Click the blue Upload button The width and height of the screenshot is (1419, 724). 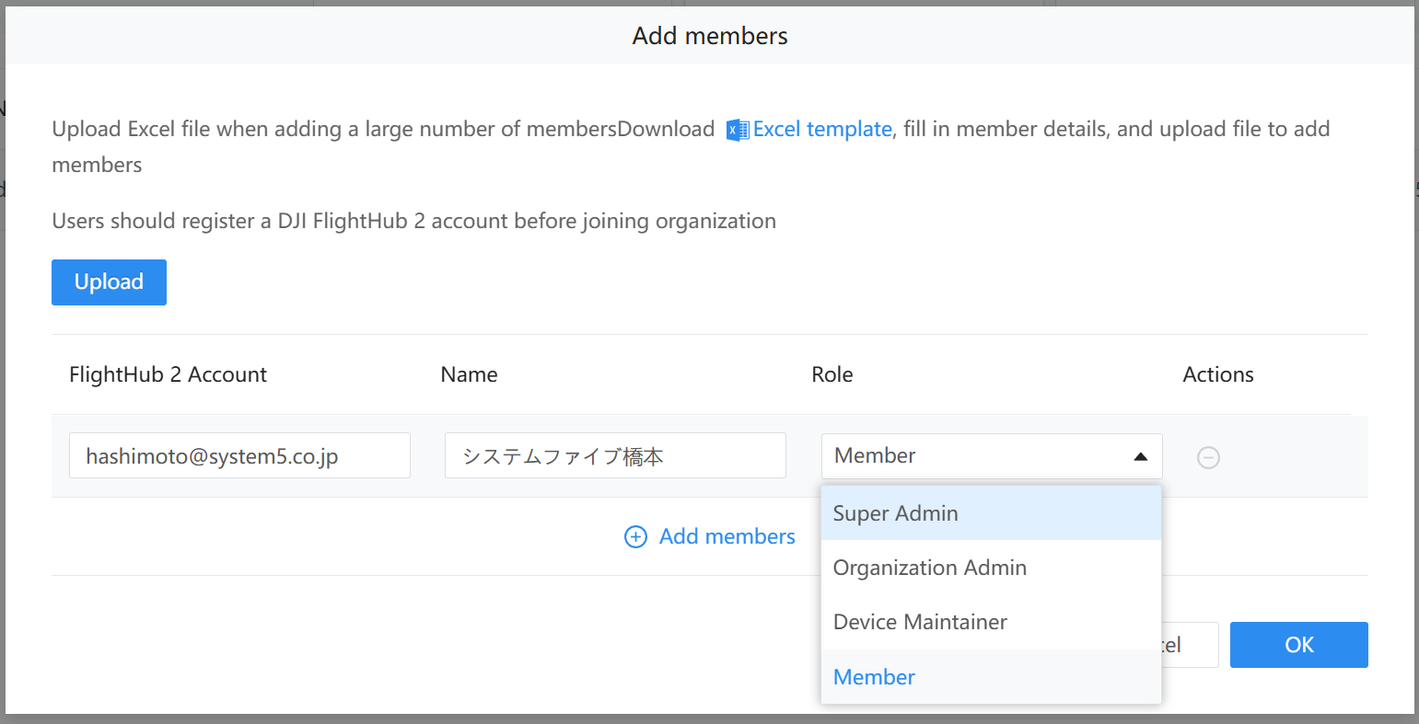109,282
